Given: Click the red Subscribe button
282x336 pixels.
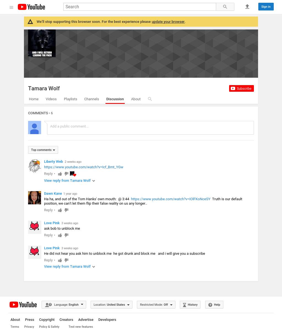Looking at the screenshot, I should [x=241, y=88].
